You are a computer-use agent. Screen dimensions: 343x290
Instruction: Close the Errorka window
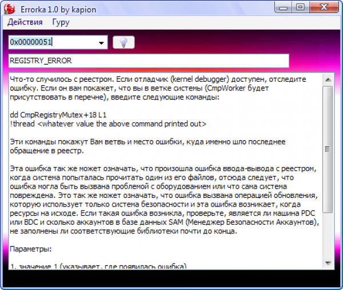coord(324,7)
